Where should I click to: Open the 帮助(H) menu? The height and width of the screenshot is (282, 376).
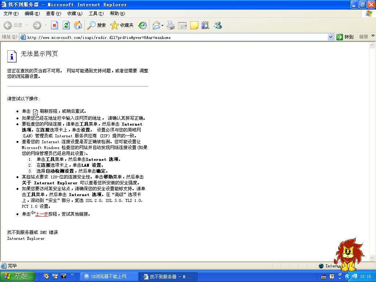(117, 14)
